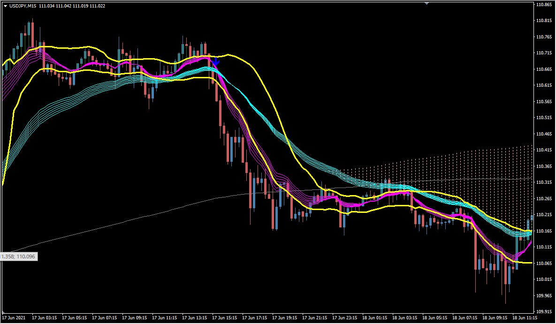Screen dimensions: 556x324
Task: Click the 110.715 price axis label
Action: pos(544,53)
